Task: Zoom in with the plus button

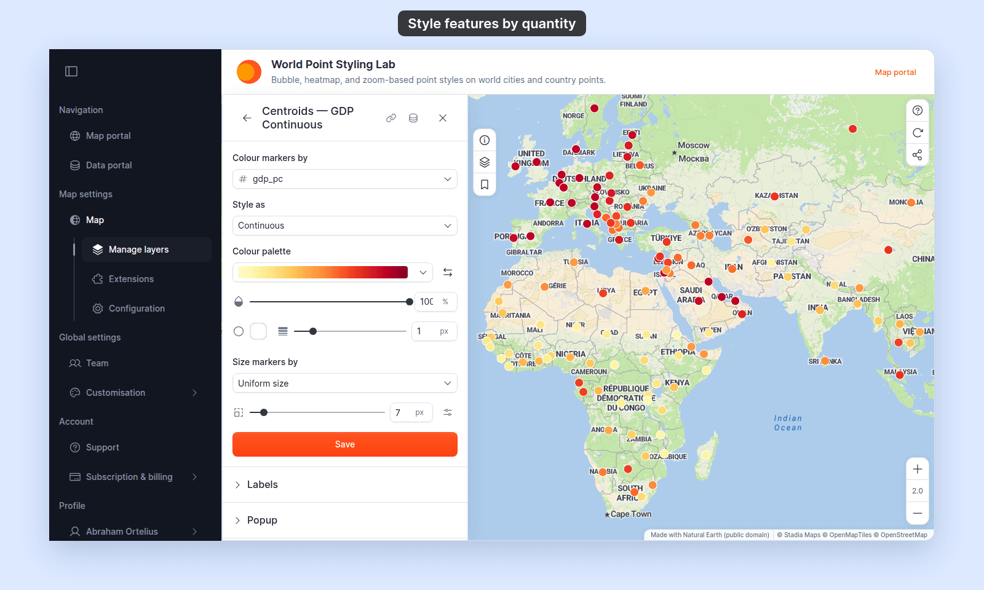Action: click(x=918, y=469)
